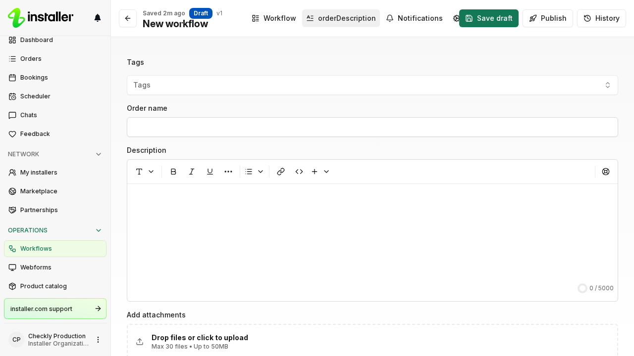Toggle underline formatting in Description editor
Screen dimensions: 634x356
point(210,172)
